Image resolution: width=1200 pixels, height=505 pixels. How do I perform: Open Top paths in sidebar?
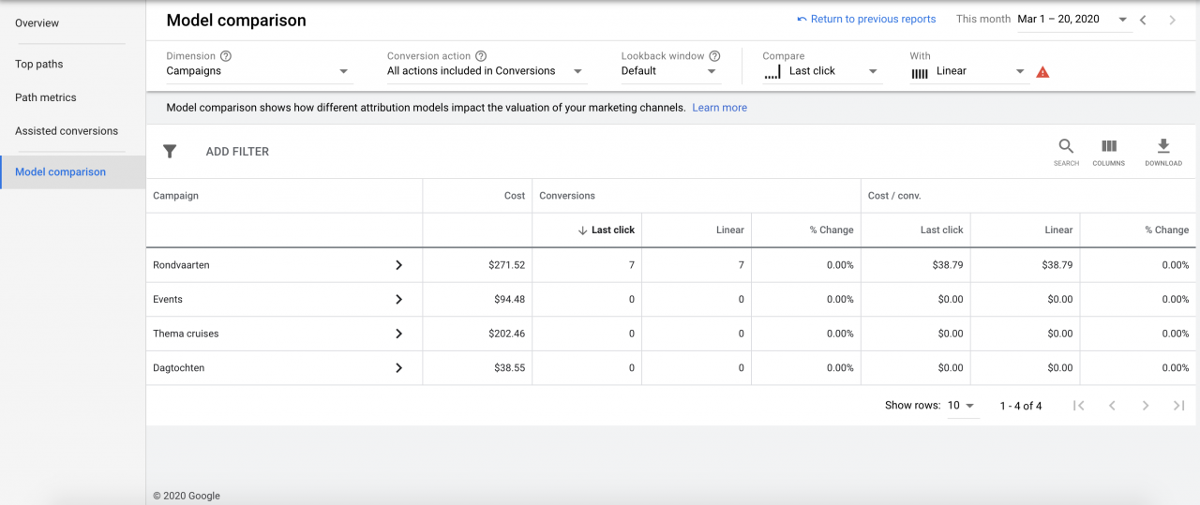coord(39,64)
